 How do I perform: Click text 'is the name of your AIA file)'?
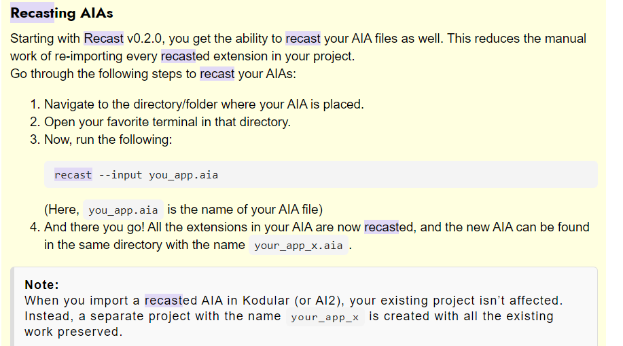(x=245, y=209)
